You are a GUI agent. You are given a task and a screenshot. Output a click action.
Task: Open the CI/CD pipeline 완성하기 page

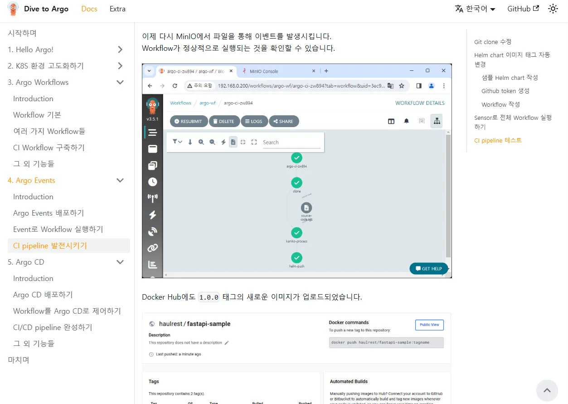point(53,327)
